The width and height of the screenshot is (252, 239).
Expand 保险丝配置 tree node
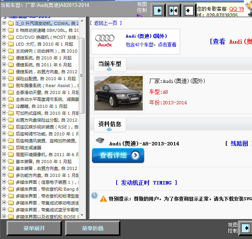tap(4, 78)
